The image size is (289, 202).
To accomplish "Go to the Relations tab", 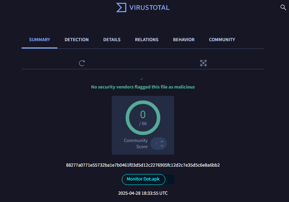I will click(x=146, y=40).
